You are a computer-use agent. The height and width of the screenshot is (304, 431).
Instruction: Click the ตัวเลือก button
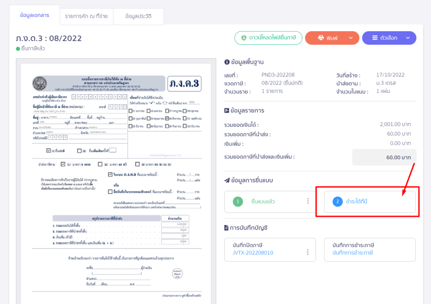coord(389,38)
